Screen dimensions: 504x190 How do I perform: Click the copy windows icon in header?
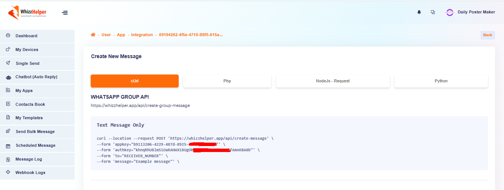pos(433,12)
